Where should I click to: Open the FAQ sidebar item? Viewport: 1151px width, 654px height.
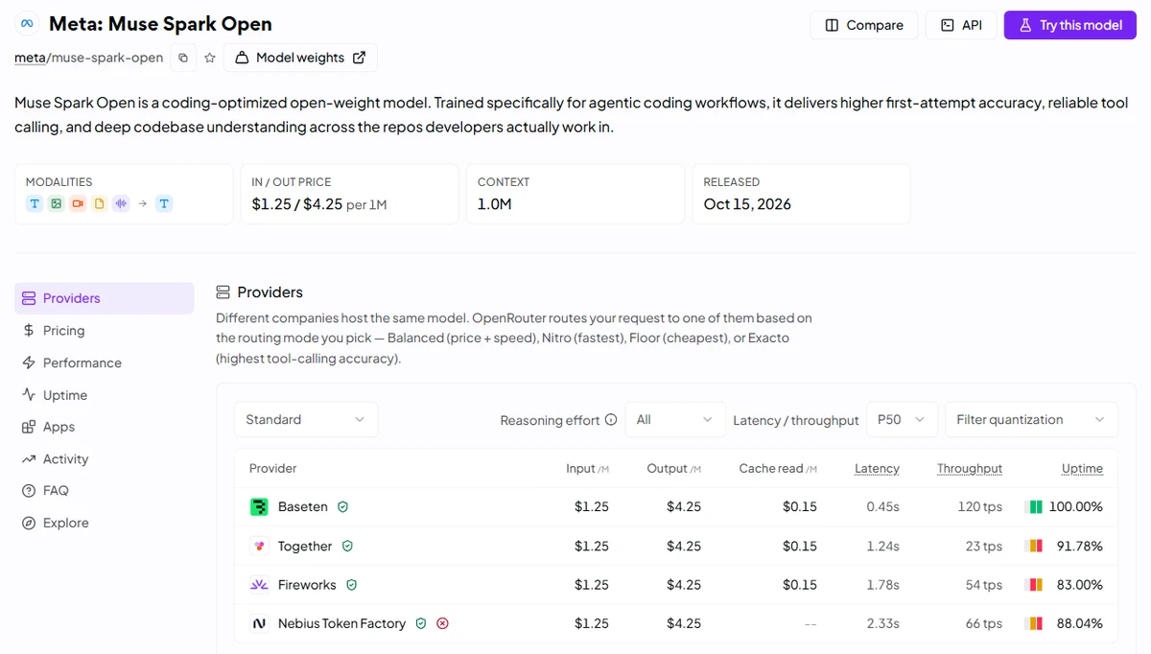point(104,490)
